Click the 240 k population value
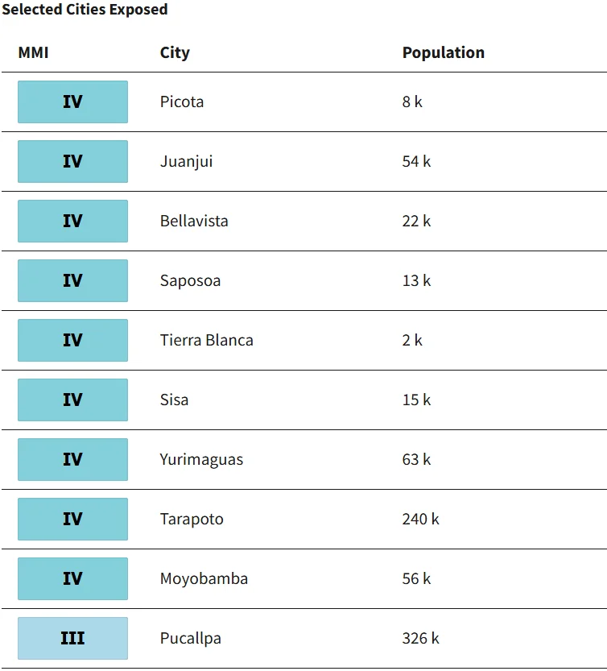The image size is (607, 671). [x=420, y=519]
